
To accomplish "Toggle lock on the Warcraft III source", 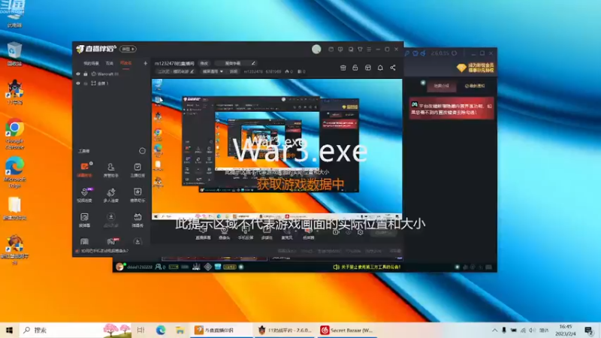I will coord(86,74).
